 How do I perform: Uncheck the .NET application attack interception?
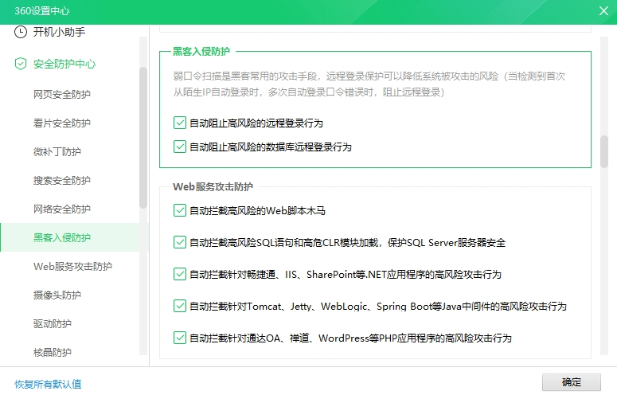(x=179, y=275)
